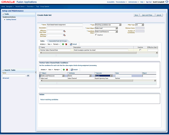Open the Filter Type dropdown

coord(143,25)
